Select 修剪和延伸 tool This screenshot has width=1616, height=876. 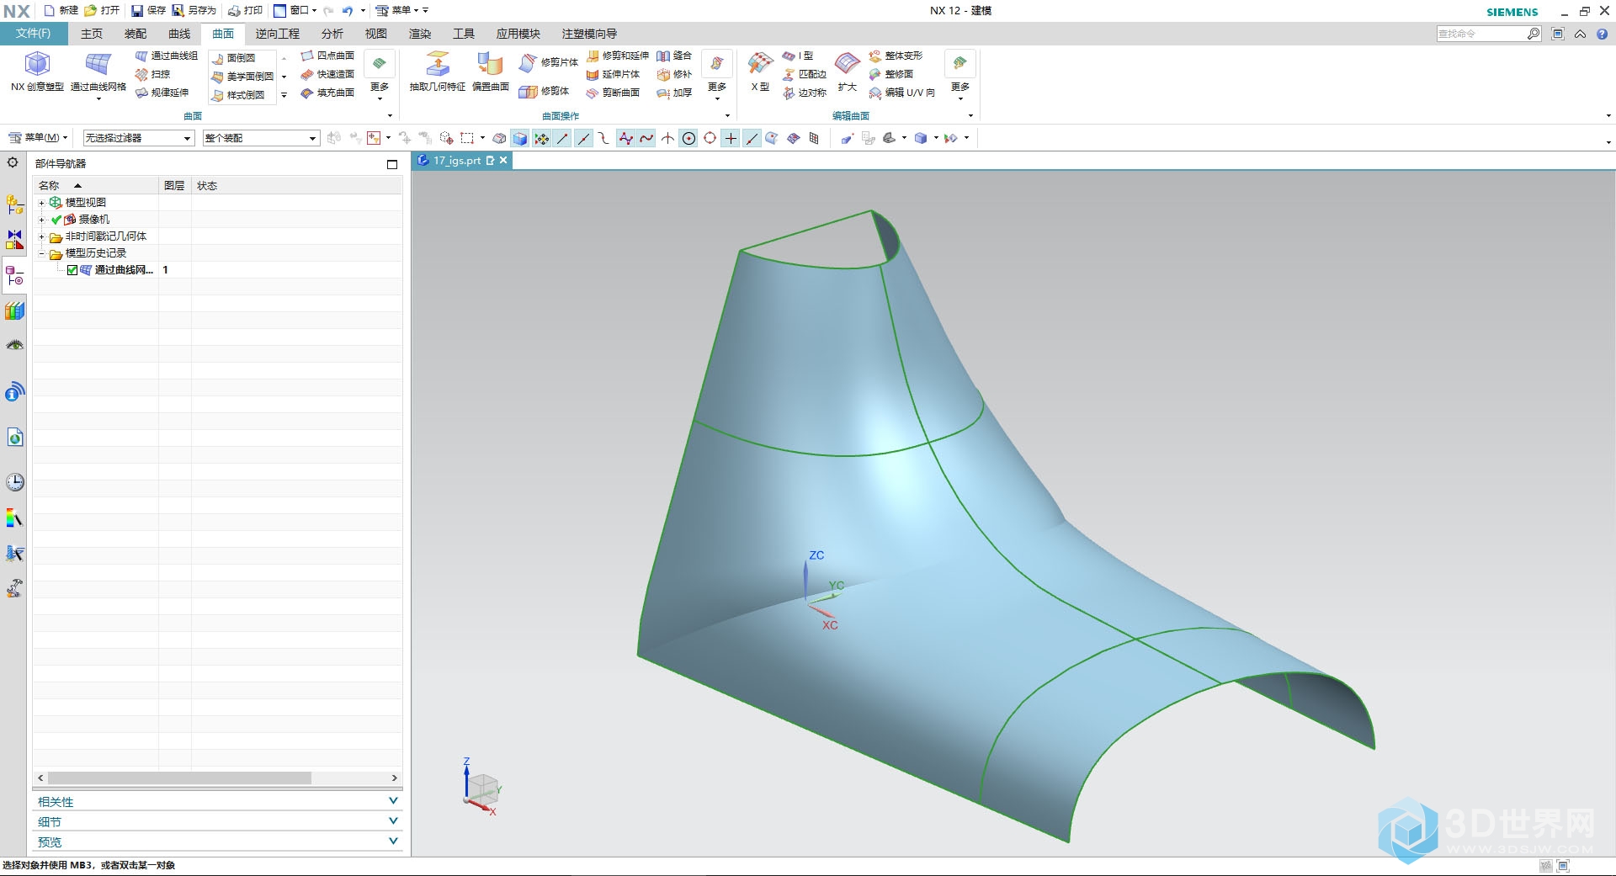(618, 56)
